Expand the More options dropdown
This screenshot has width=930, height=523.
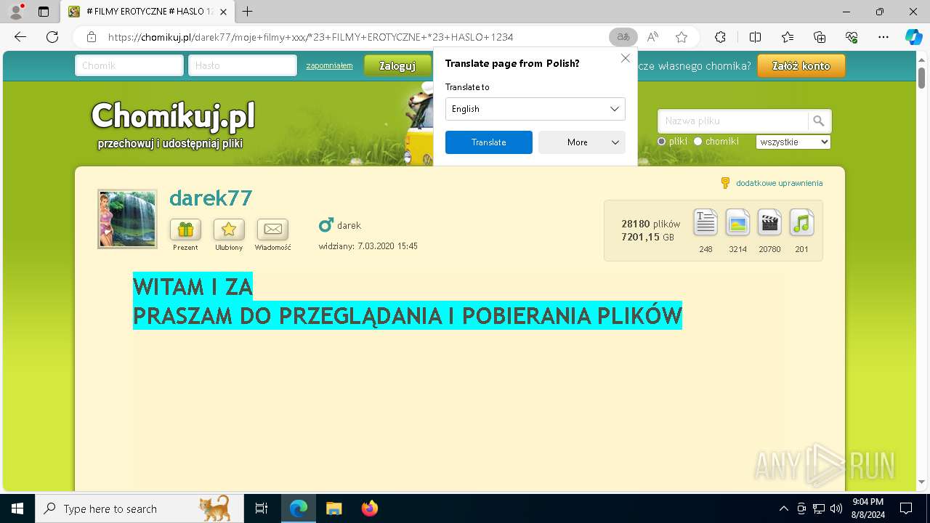(x=581, y=142)
